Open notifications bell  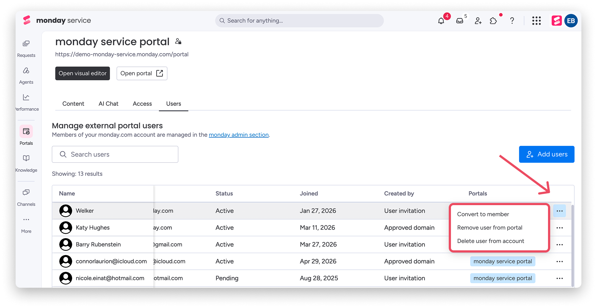click(x=441, y=21)
